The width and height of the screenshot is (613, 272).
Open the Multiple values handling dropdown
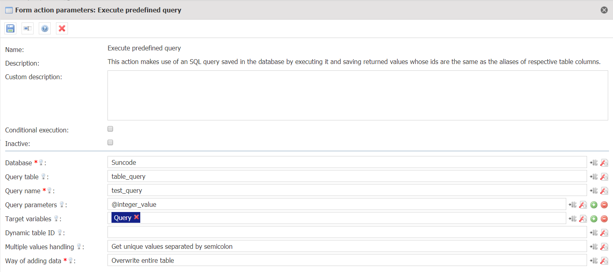tap(347, 246)
